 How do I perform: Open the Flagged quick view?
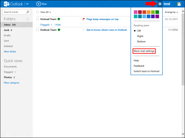[10, 72]
